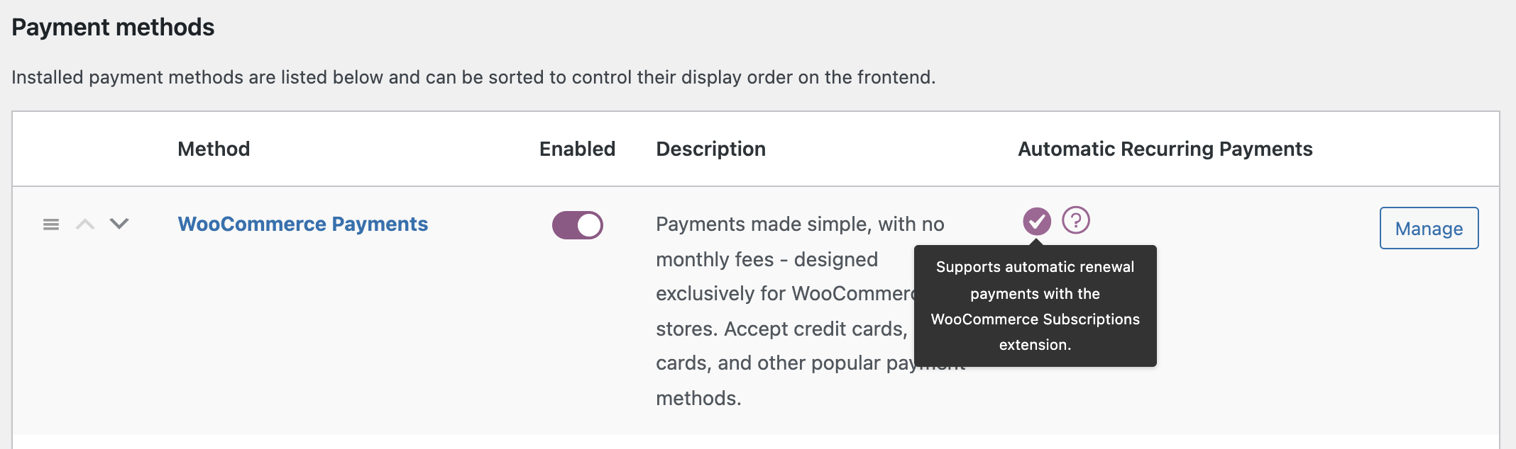
Task: Click the purple checkmark for recurring payments support
Action: (1037, 222)
